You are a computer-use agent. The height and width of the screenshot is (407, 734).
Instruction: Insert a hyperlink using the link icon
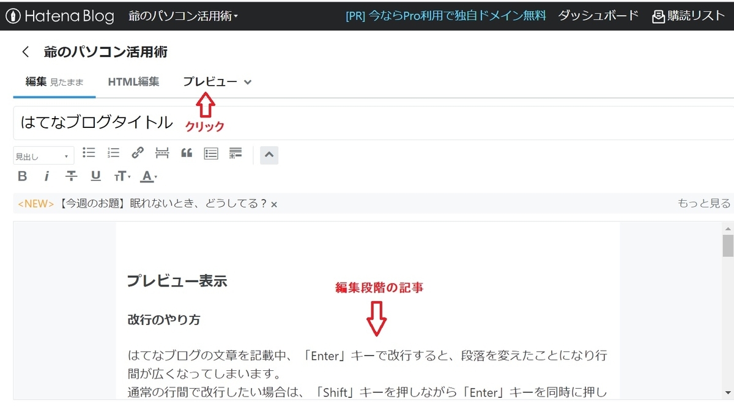[x=138, y=152]
